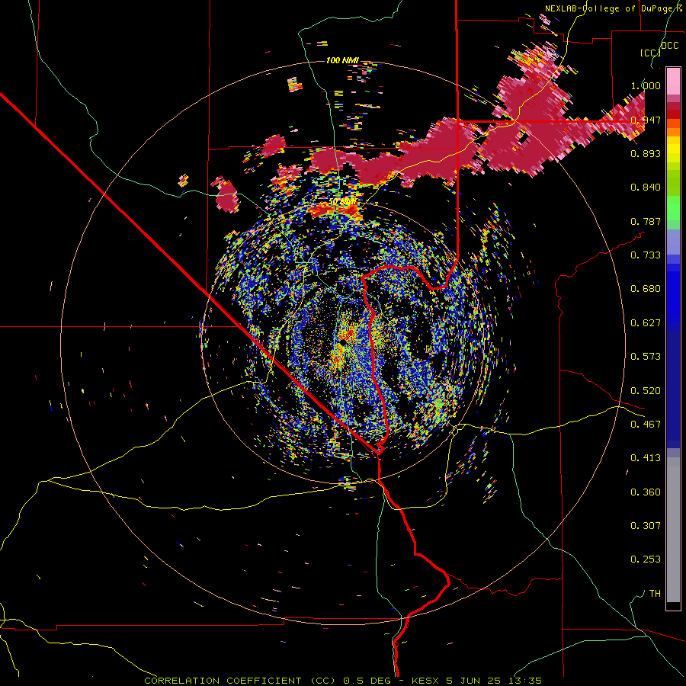Image resolution: width=686 pixels, height=686 pixels.
Task: Select the 0.947 scale value
Action: point(646,120)
